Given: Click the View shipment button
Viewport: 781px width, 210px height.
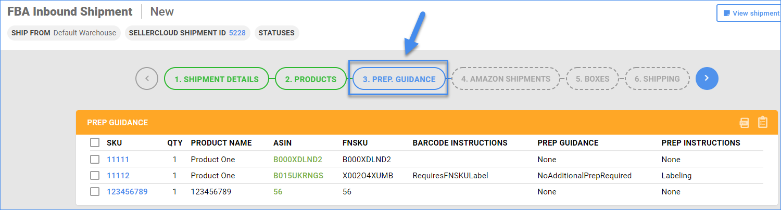Looking at the screenshot, I should pyautogui.click(x=749, y=13).
